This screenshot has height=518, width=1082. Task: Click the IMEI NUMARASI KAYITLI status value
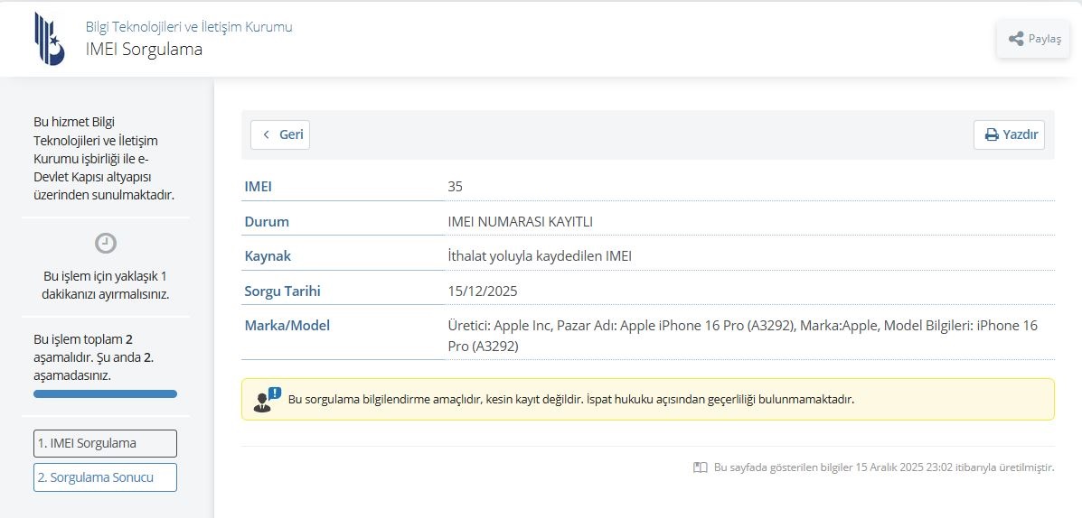520,221
